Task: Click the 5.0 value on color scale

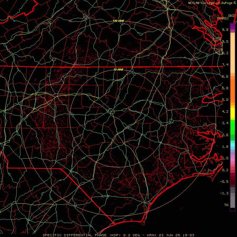Action: point(225,100)
